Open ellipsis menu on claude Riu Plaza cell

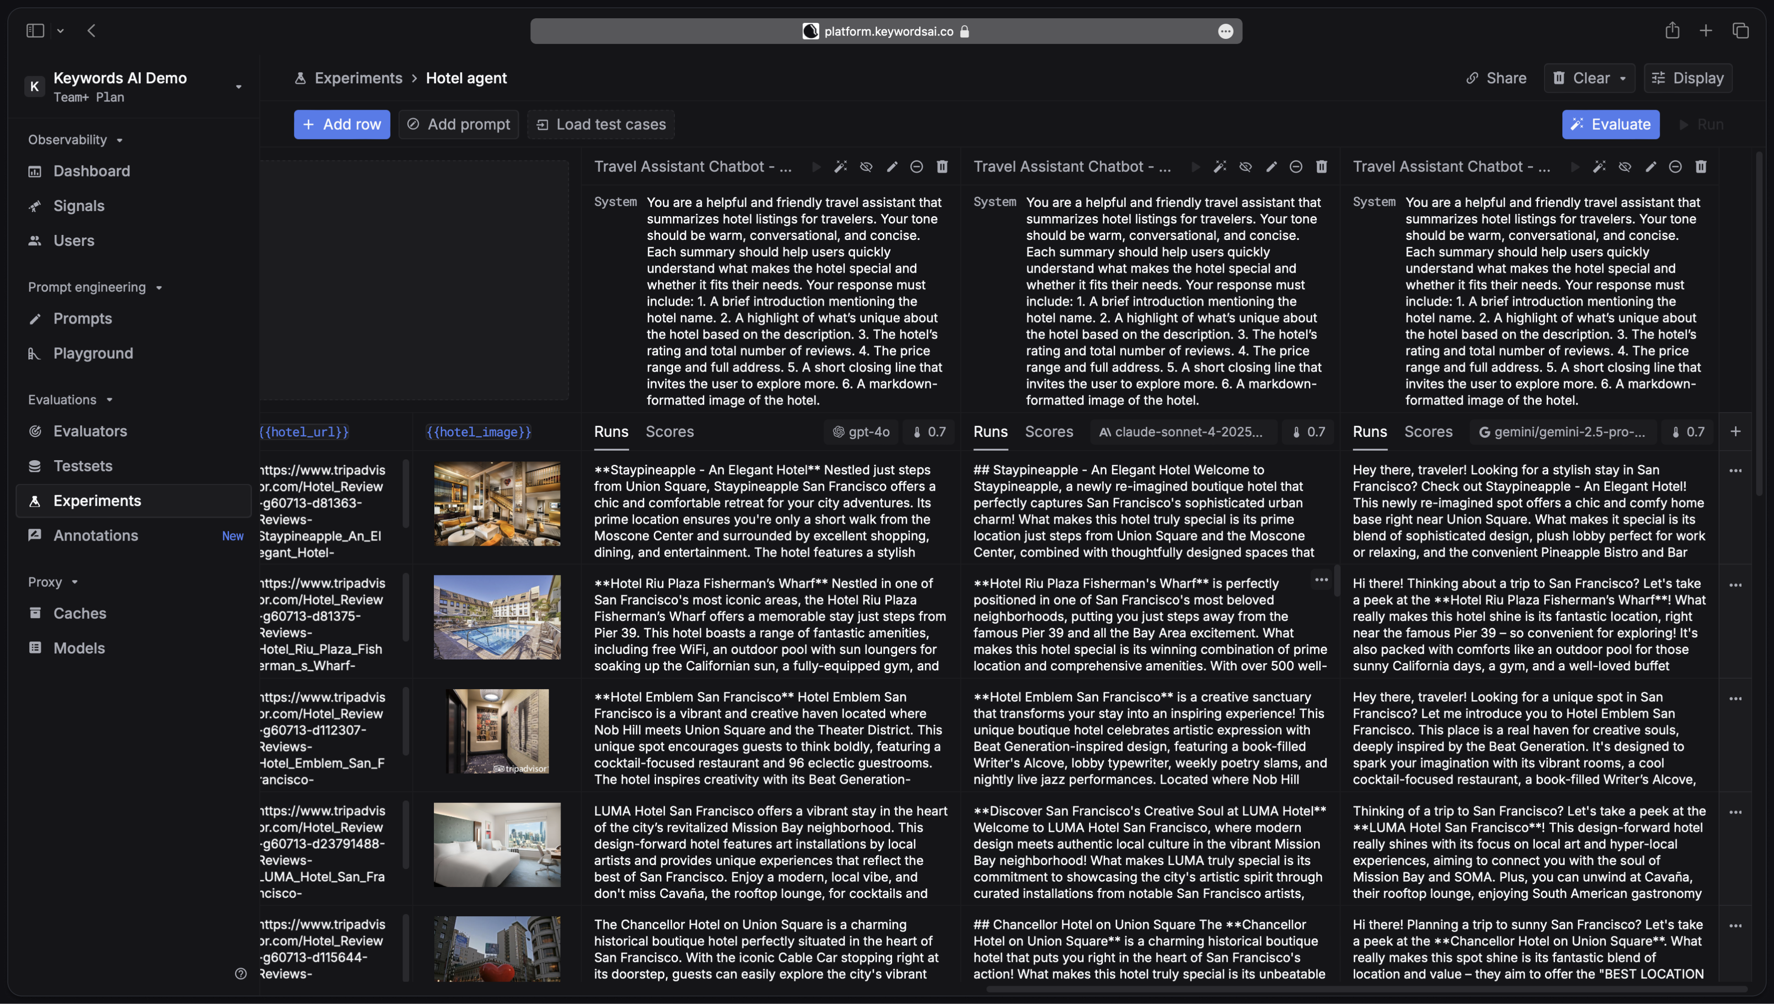[x=1321, y=580]
